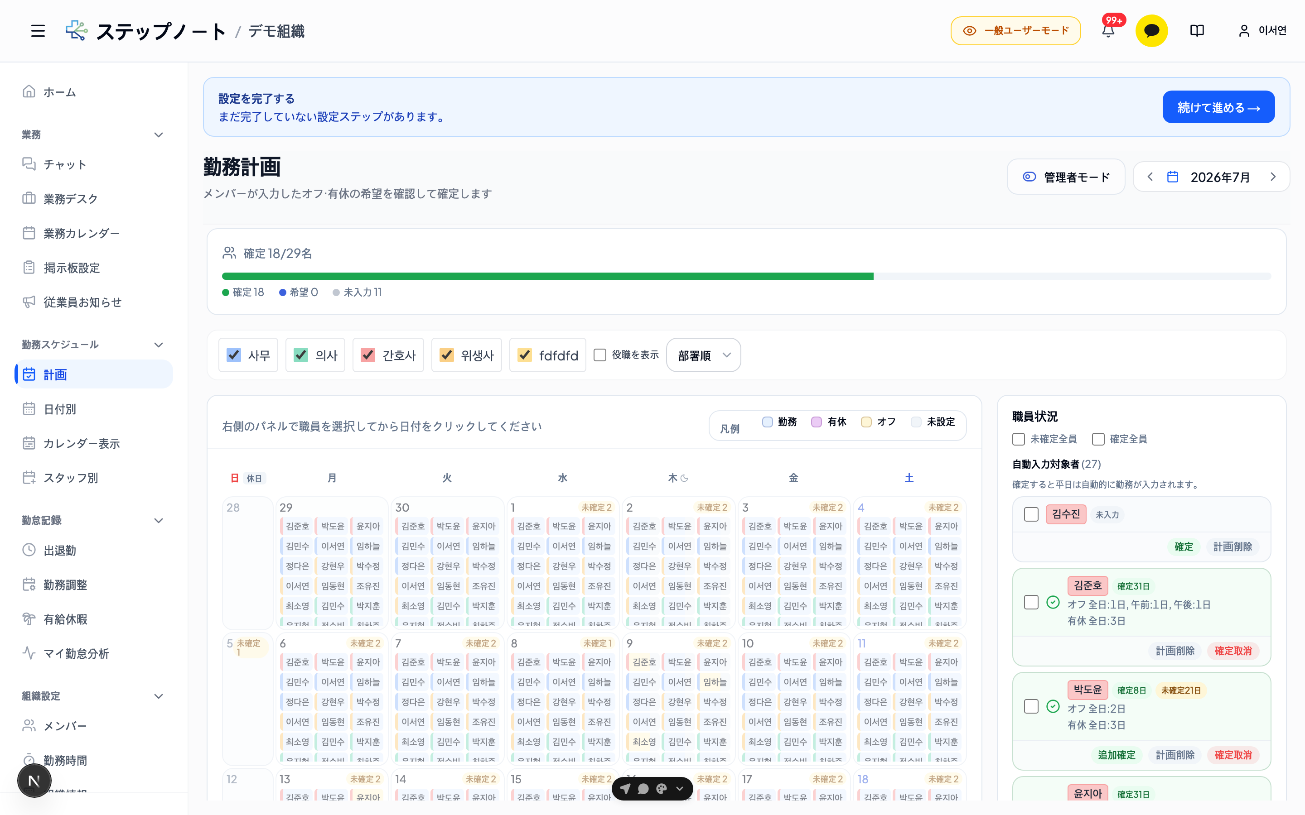Collapse the 勤怠記録 sidebar section

point(159,520)
